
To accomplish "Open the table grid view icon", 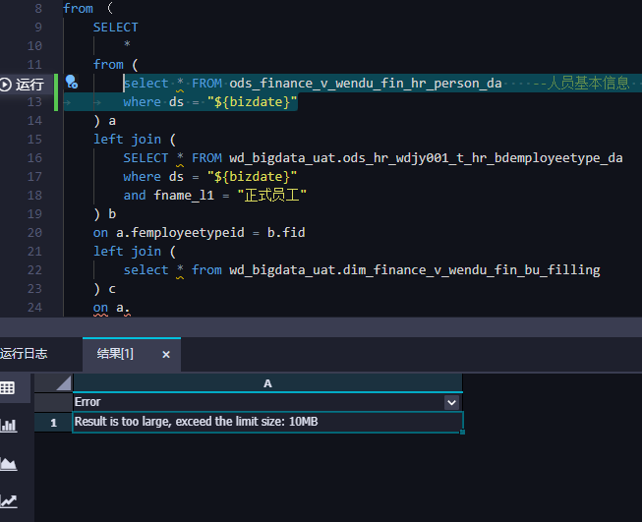I will click(x=8, y=387).
